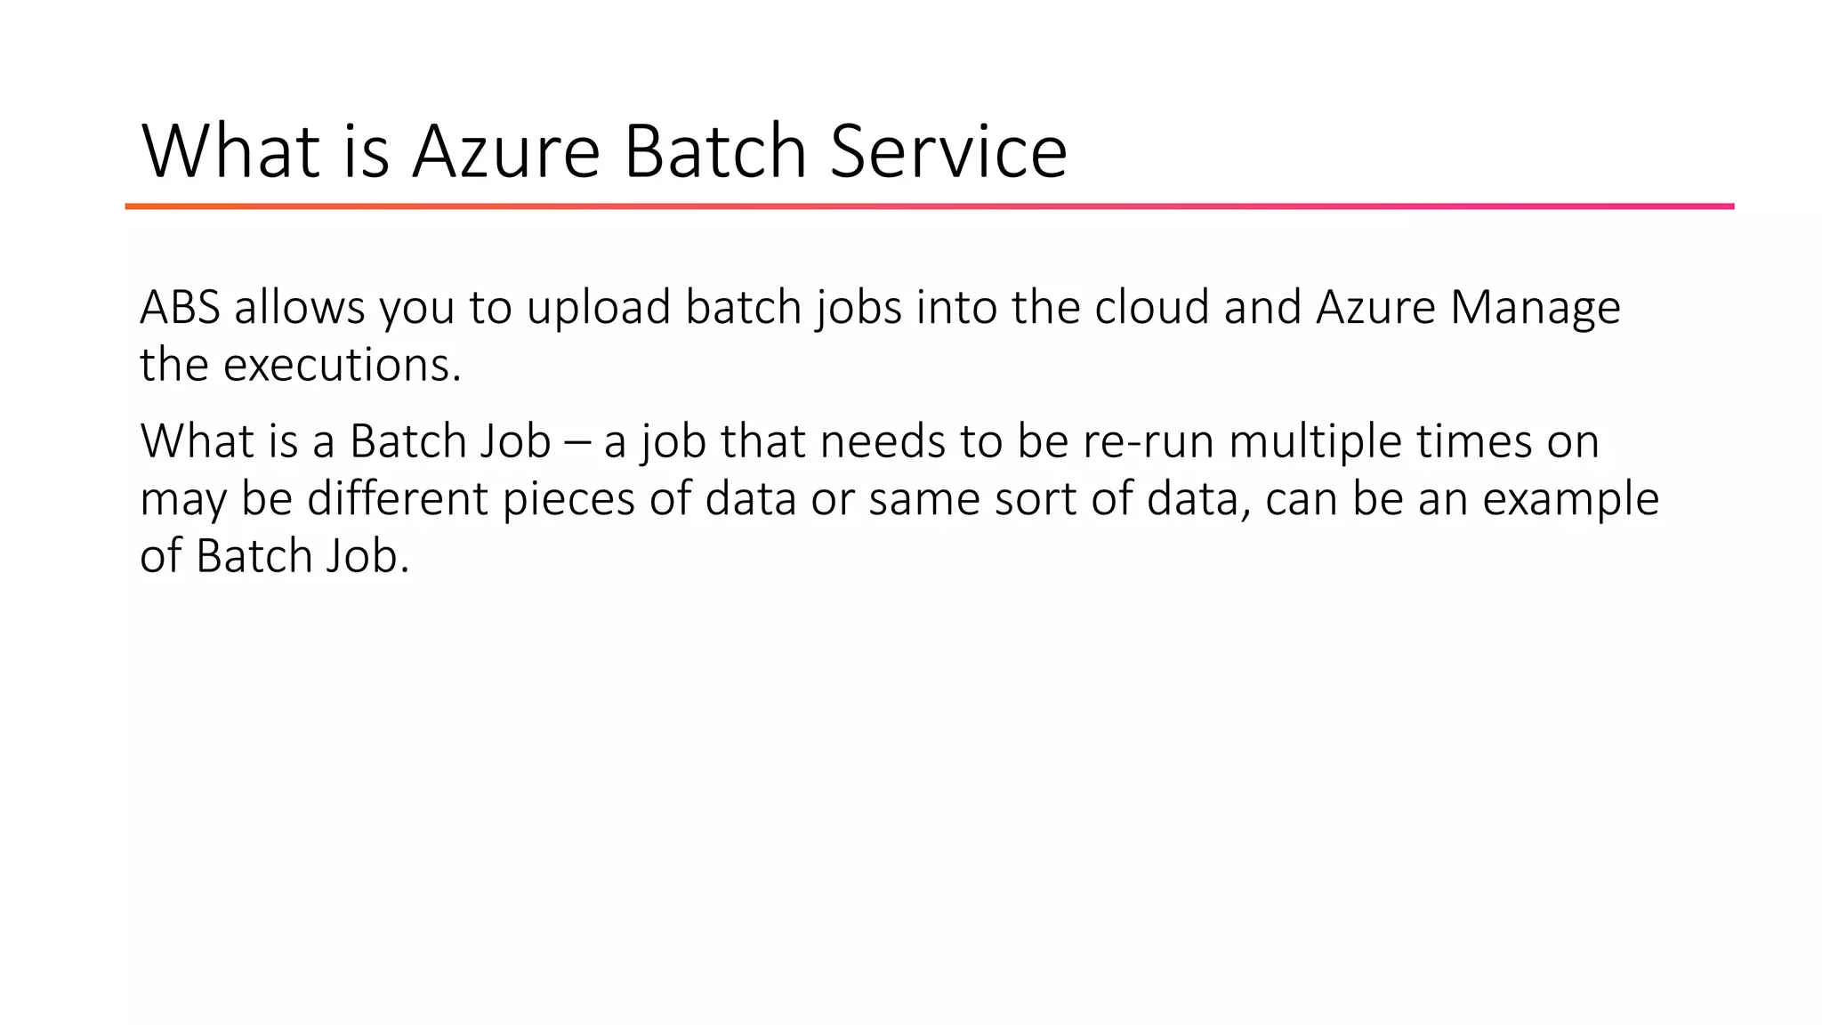Image resolution: width=1822 pixels, height=1025 pixels.
Task: Click the word 'cloud' in the body text
Action: tap(1151, 307)
